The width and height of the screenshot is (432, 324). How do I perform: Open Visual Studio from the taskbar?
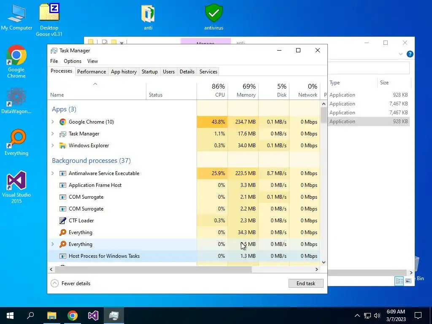coord(93,316)
